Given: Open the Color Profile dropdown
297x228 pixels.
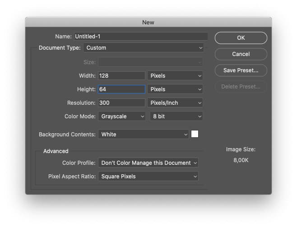Looking at the screenshot, I should coord(148,163).
